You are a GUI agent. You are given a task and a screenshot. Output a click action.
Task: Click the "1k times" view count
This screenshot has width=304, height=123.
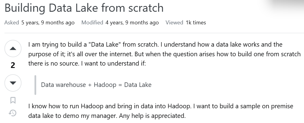(x=196, y=23)
